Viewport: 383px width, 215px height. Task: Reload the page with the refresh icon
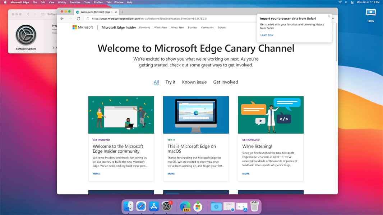[x=78, y=19]
